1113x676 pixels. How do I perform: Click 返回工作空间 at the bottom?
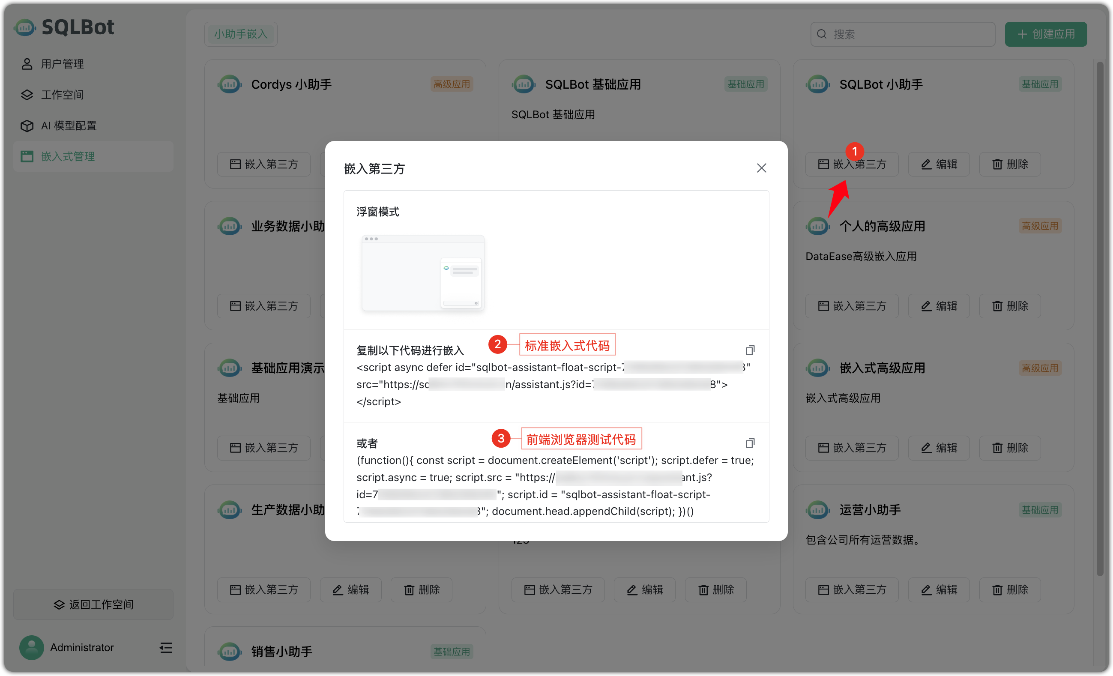(93, 604)
